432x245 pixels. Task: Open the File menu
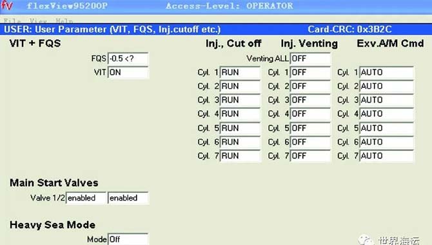tap(12, 21)
